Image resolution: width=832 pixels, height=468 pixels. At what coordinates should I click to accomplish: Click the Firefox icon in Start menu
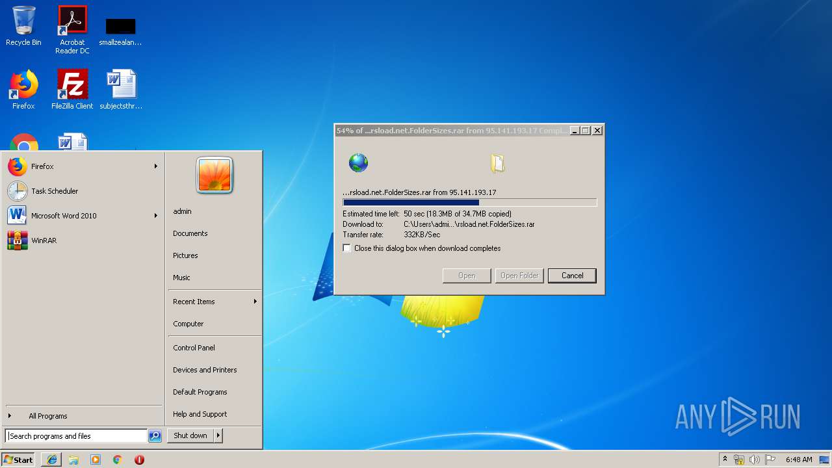coord(18,166)
